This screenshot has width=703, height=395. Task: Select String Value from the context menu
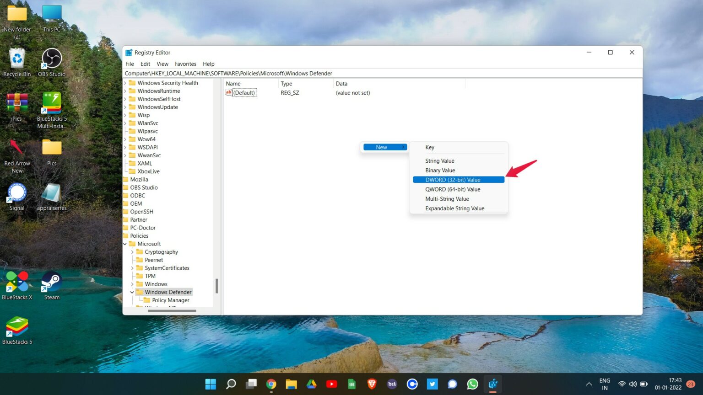440,160
